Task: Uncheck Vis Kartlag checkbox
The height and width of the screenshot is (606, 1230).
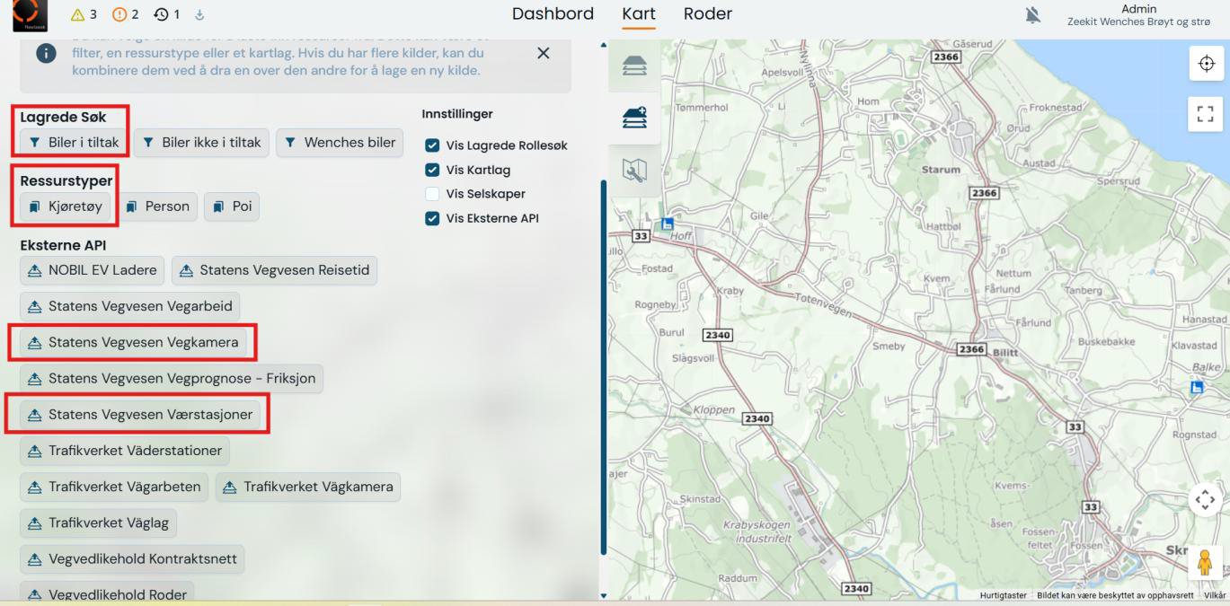Action: tap(433, 170)
